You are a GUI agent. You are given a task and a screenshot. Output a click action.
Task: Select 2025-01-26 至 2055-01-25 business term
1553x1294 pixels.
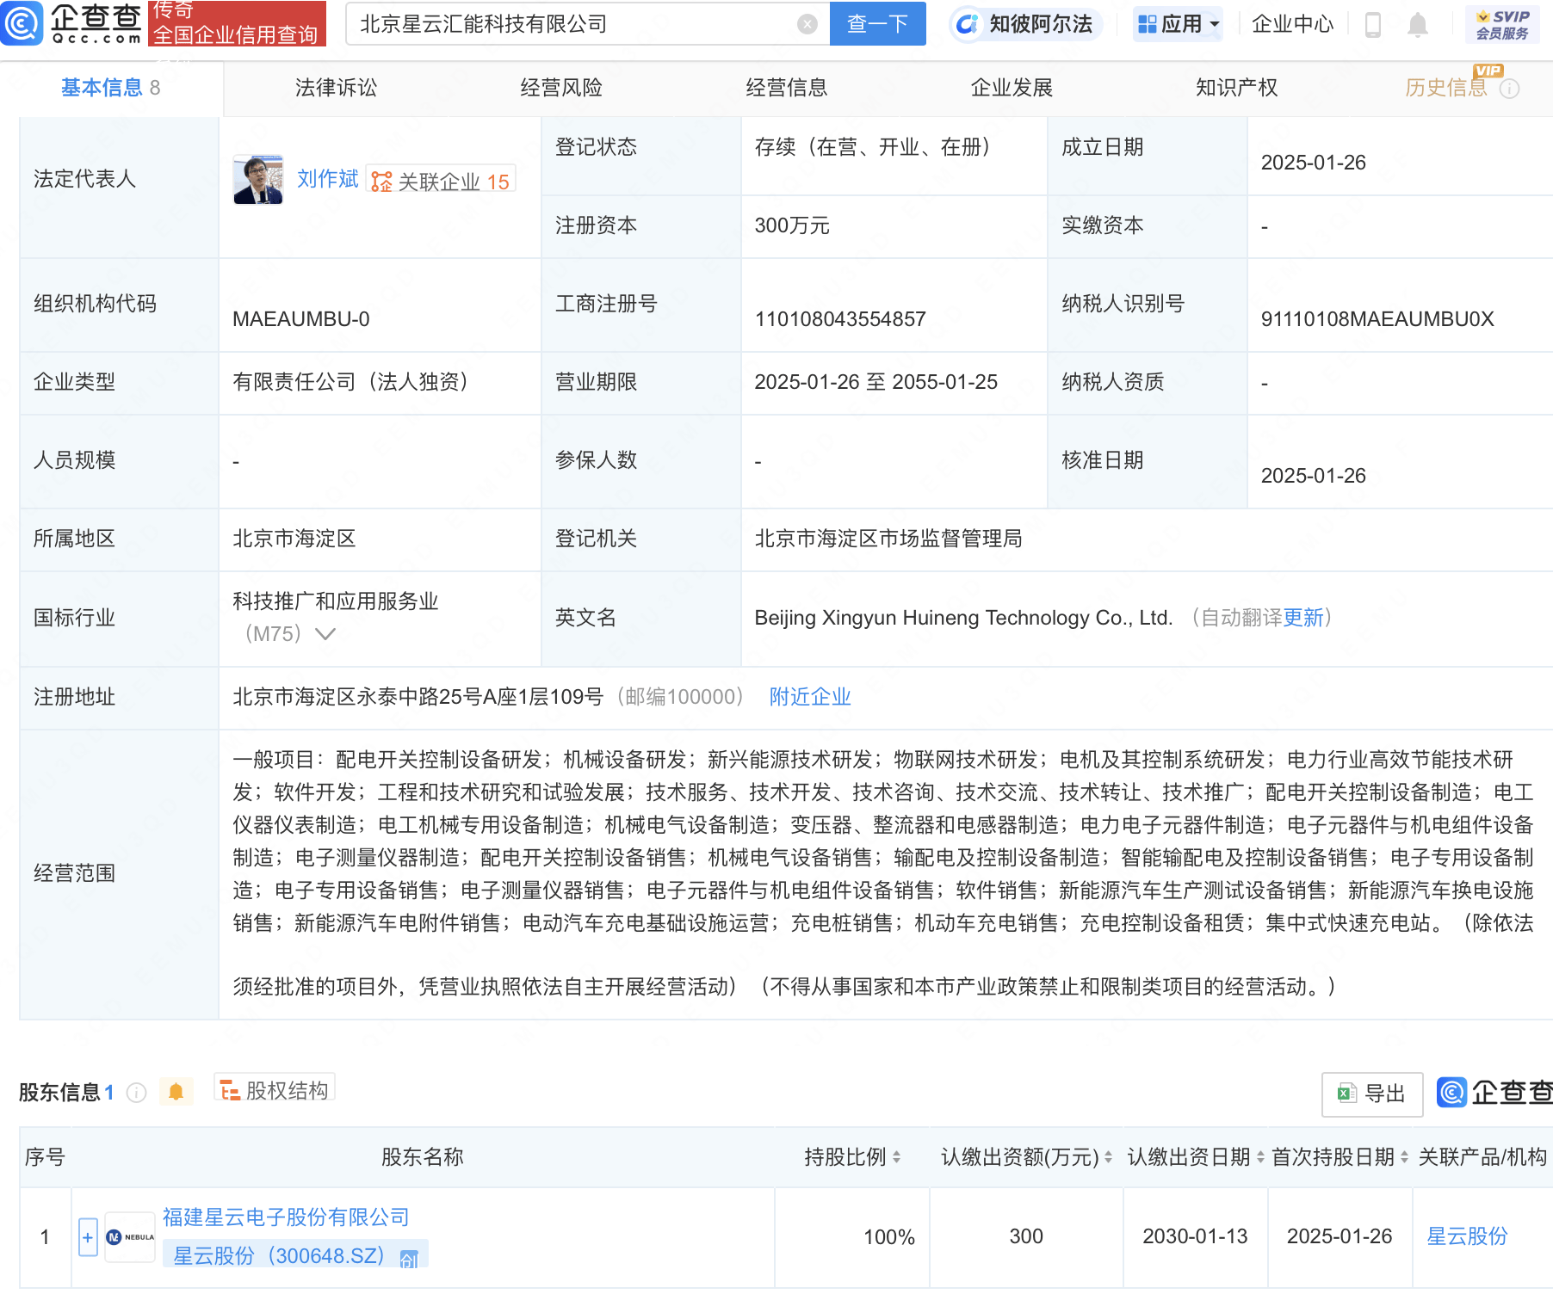pyautogui.click(x=876, y=382)
